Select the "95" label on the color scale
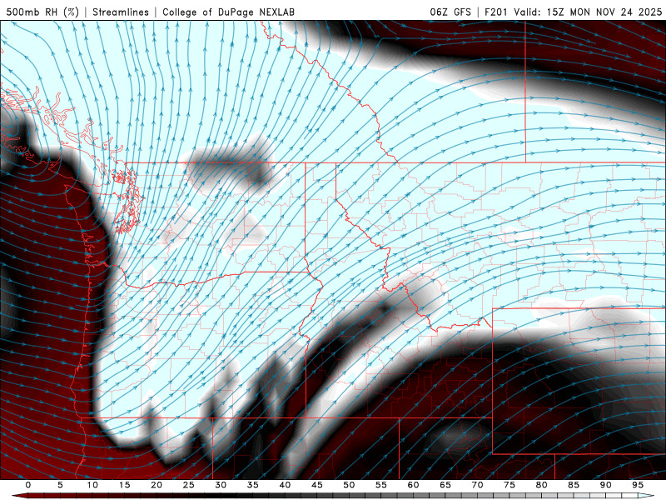 point(638,485)
